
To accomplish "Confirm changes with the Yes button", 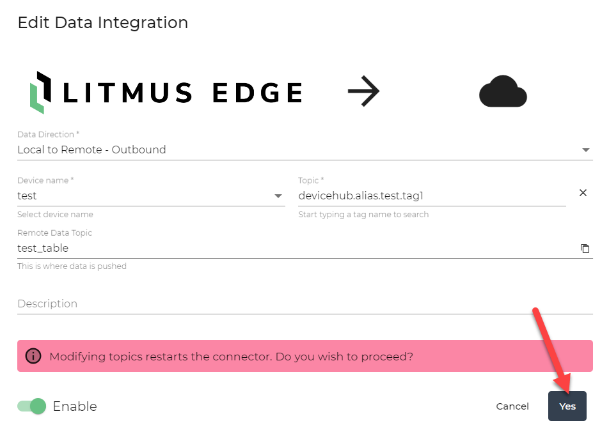I will tap(567, 406).
